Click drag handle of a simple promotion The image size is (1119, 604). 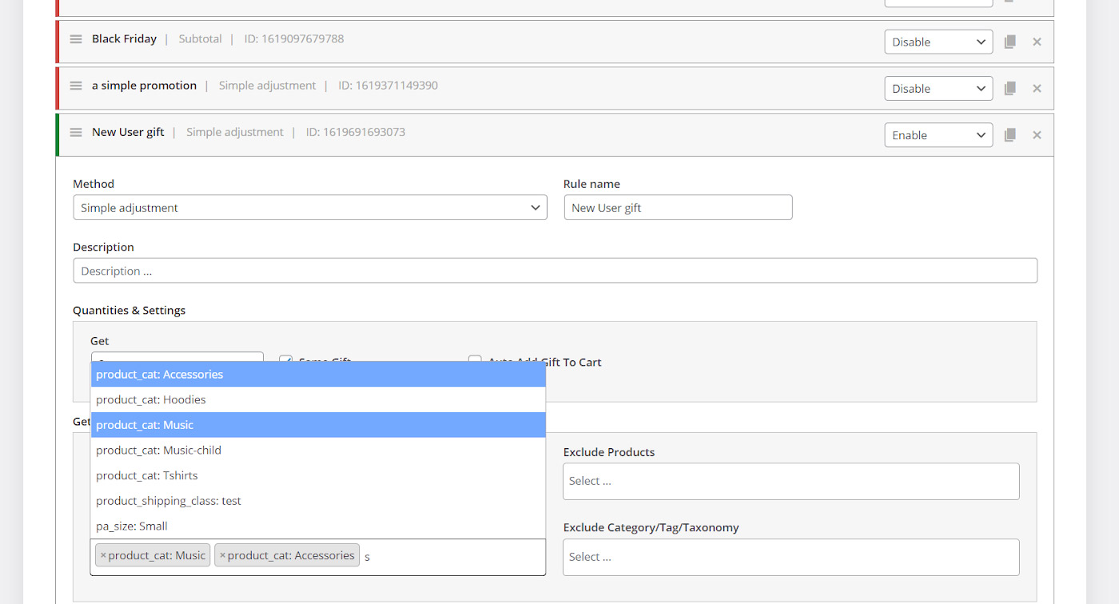[x=76, y=85]
